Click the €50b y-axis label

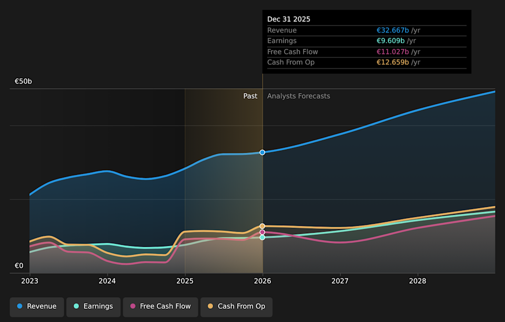23,81
